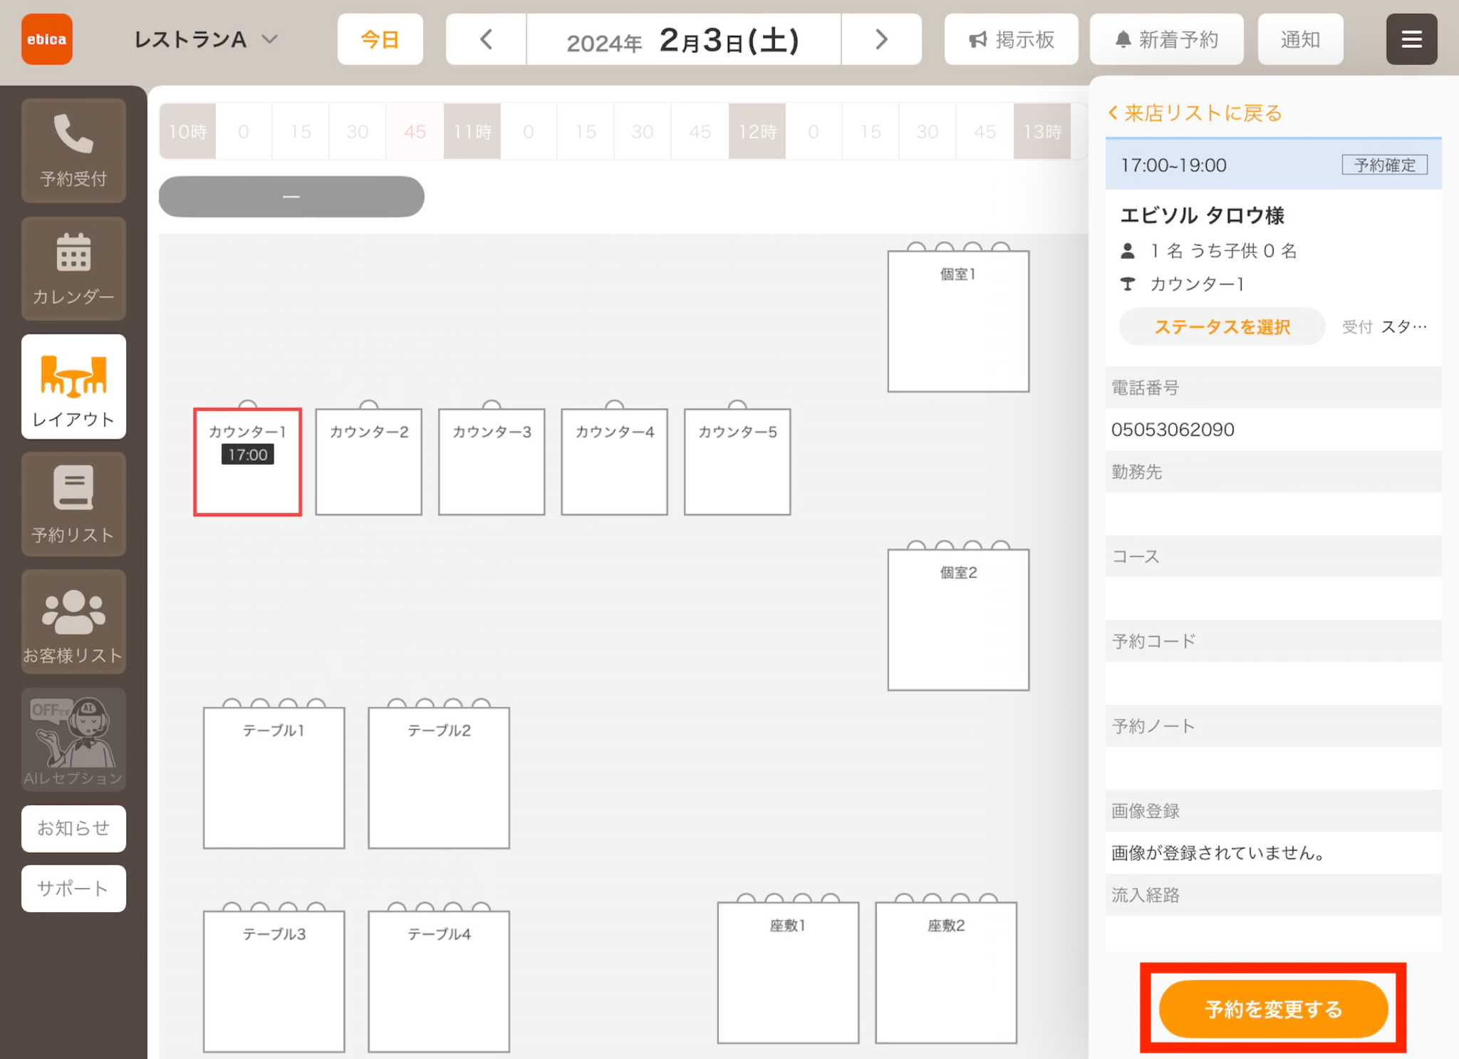
Task: Select テーブル4 table
Action: (x=439, y=981)
